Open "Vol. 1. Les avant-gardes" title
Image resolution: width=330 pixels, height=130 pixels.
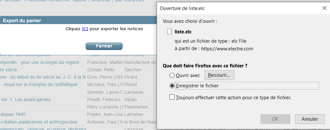click(26, 100)
